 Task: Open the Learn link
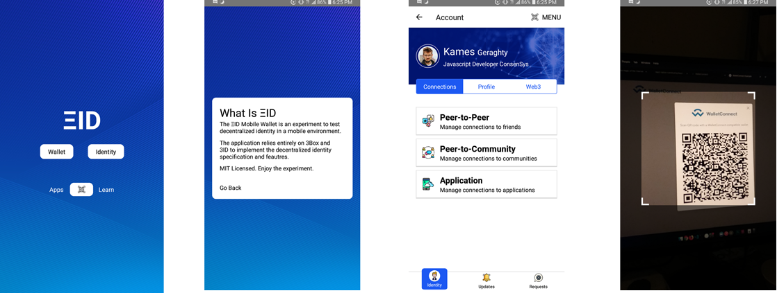point(106,190)
